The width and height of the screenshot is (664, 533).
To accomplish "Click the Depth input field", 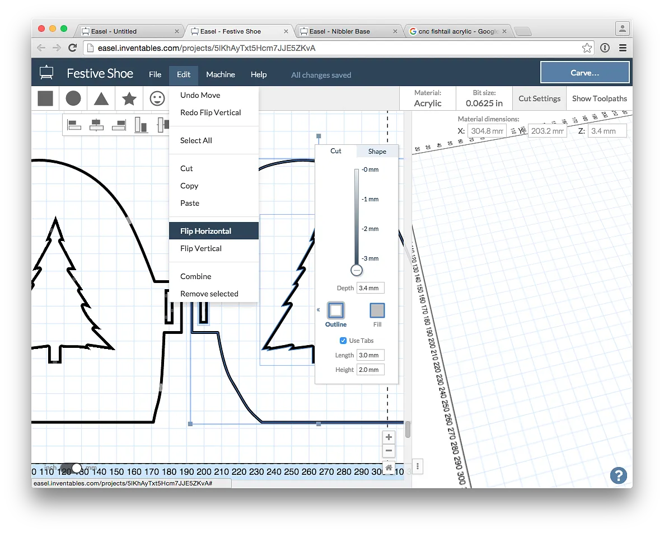I will 370,288.
